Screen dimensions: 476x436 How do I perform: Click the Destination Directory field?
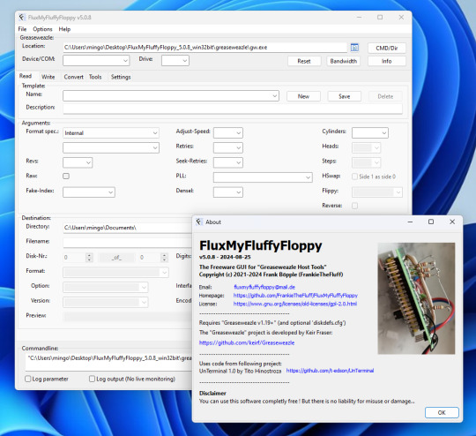(128, 228)
